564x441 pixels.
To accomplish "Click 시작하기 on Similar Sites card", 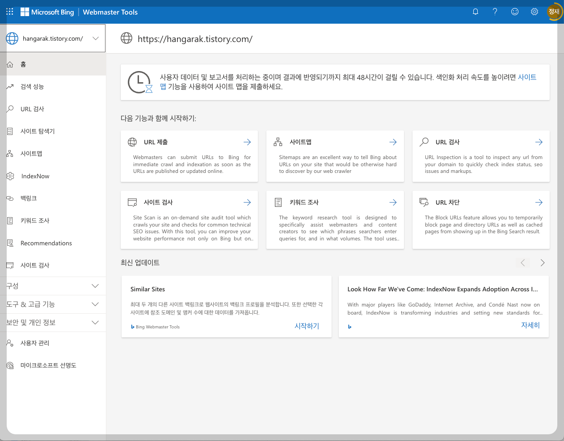I will coord(307,326).
